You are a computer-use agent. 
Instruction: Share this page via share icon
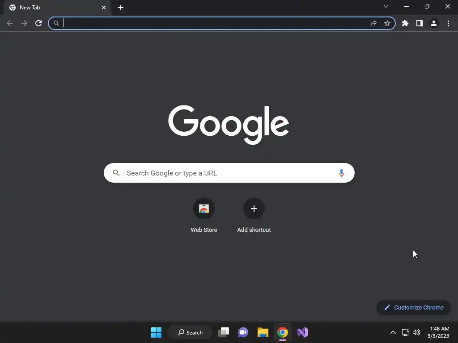[373, 23]
